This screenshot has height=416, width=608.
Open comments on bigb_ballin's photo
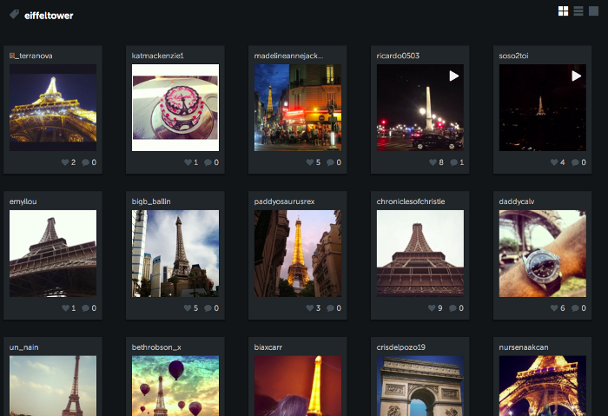(x=208, y=308)
